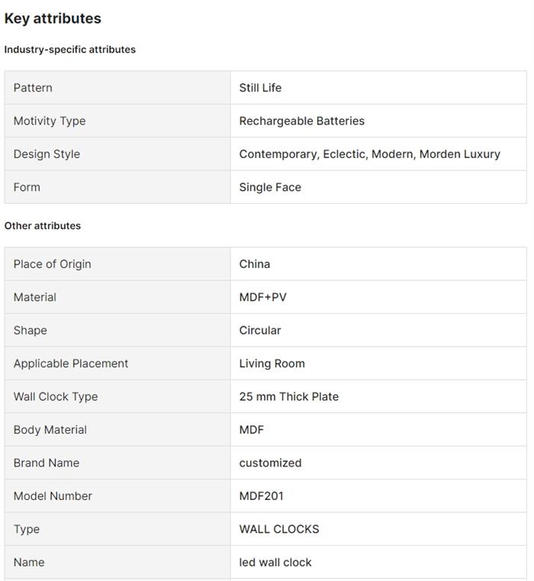Click the Single Face form value
The width and height of the screenshot is (534, 581).
tap(270, 187)
